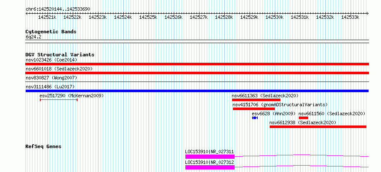Image resolution: width=381 pixels, height=172 pixels.
Task: Click the 142533k ruler tick label
Action: pyautogui.click(x=351, y=17)
